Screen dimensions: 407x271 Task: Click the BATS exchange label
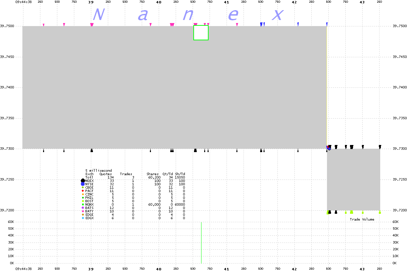coord(90,208)
